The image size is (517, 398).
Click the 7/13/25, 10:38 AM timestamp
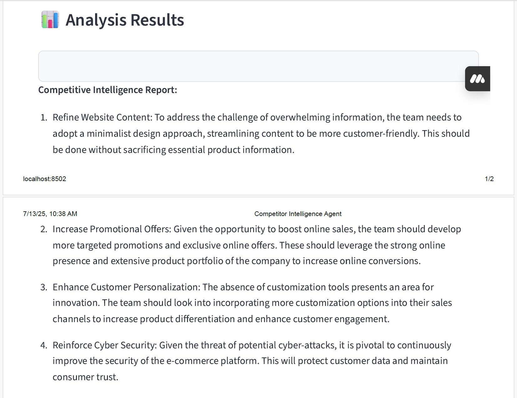(50, 214)
